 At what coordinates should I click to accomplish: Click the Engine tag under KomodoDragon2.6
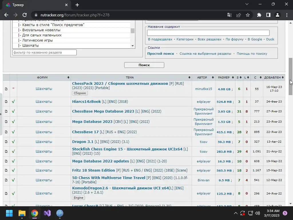(x=78, y=198)
